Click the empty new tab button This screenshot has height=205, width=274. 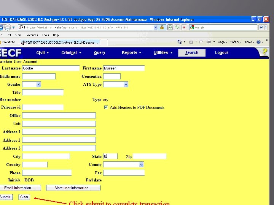point(104,43)
